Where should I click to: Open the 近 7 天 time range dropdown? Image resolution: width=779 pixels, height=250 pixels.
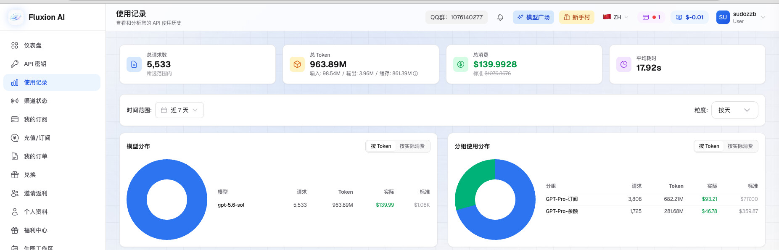(x=180, y=110)
